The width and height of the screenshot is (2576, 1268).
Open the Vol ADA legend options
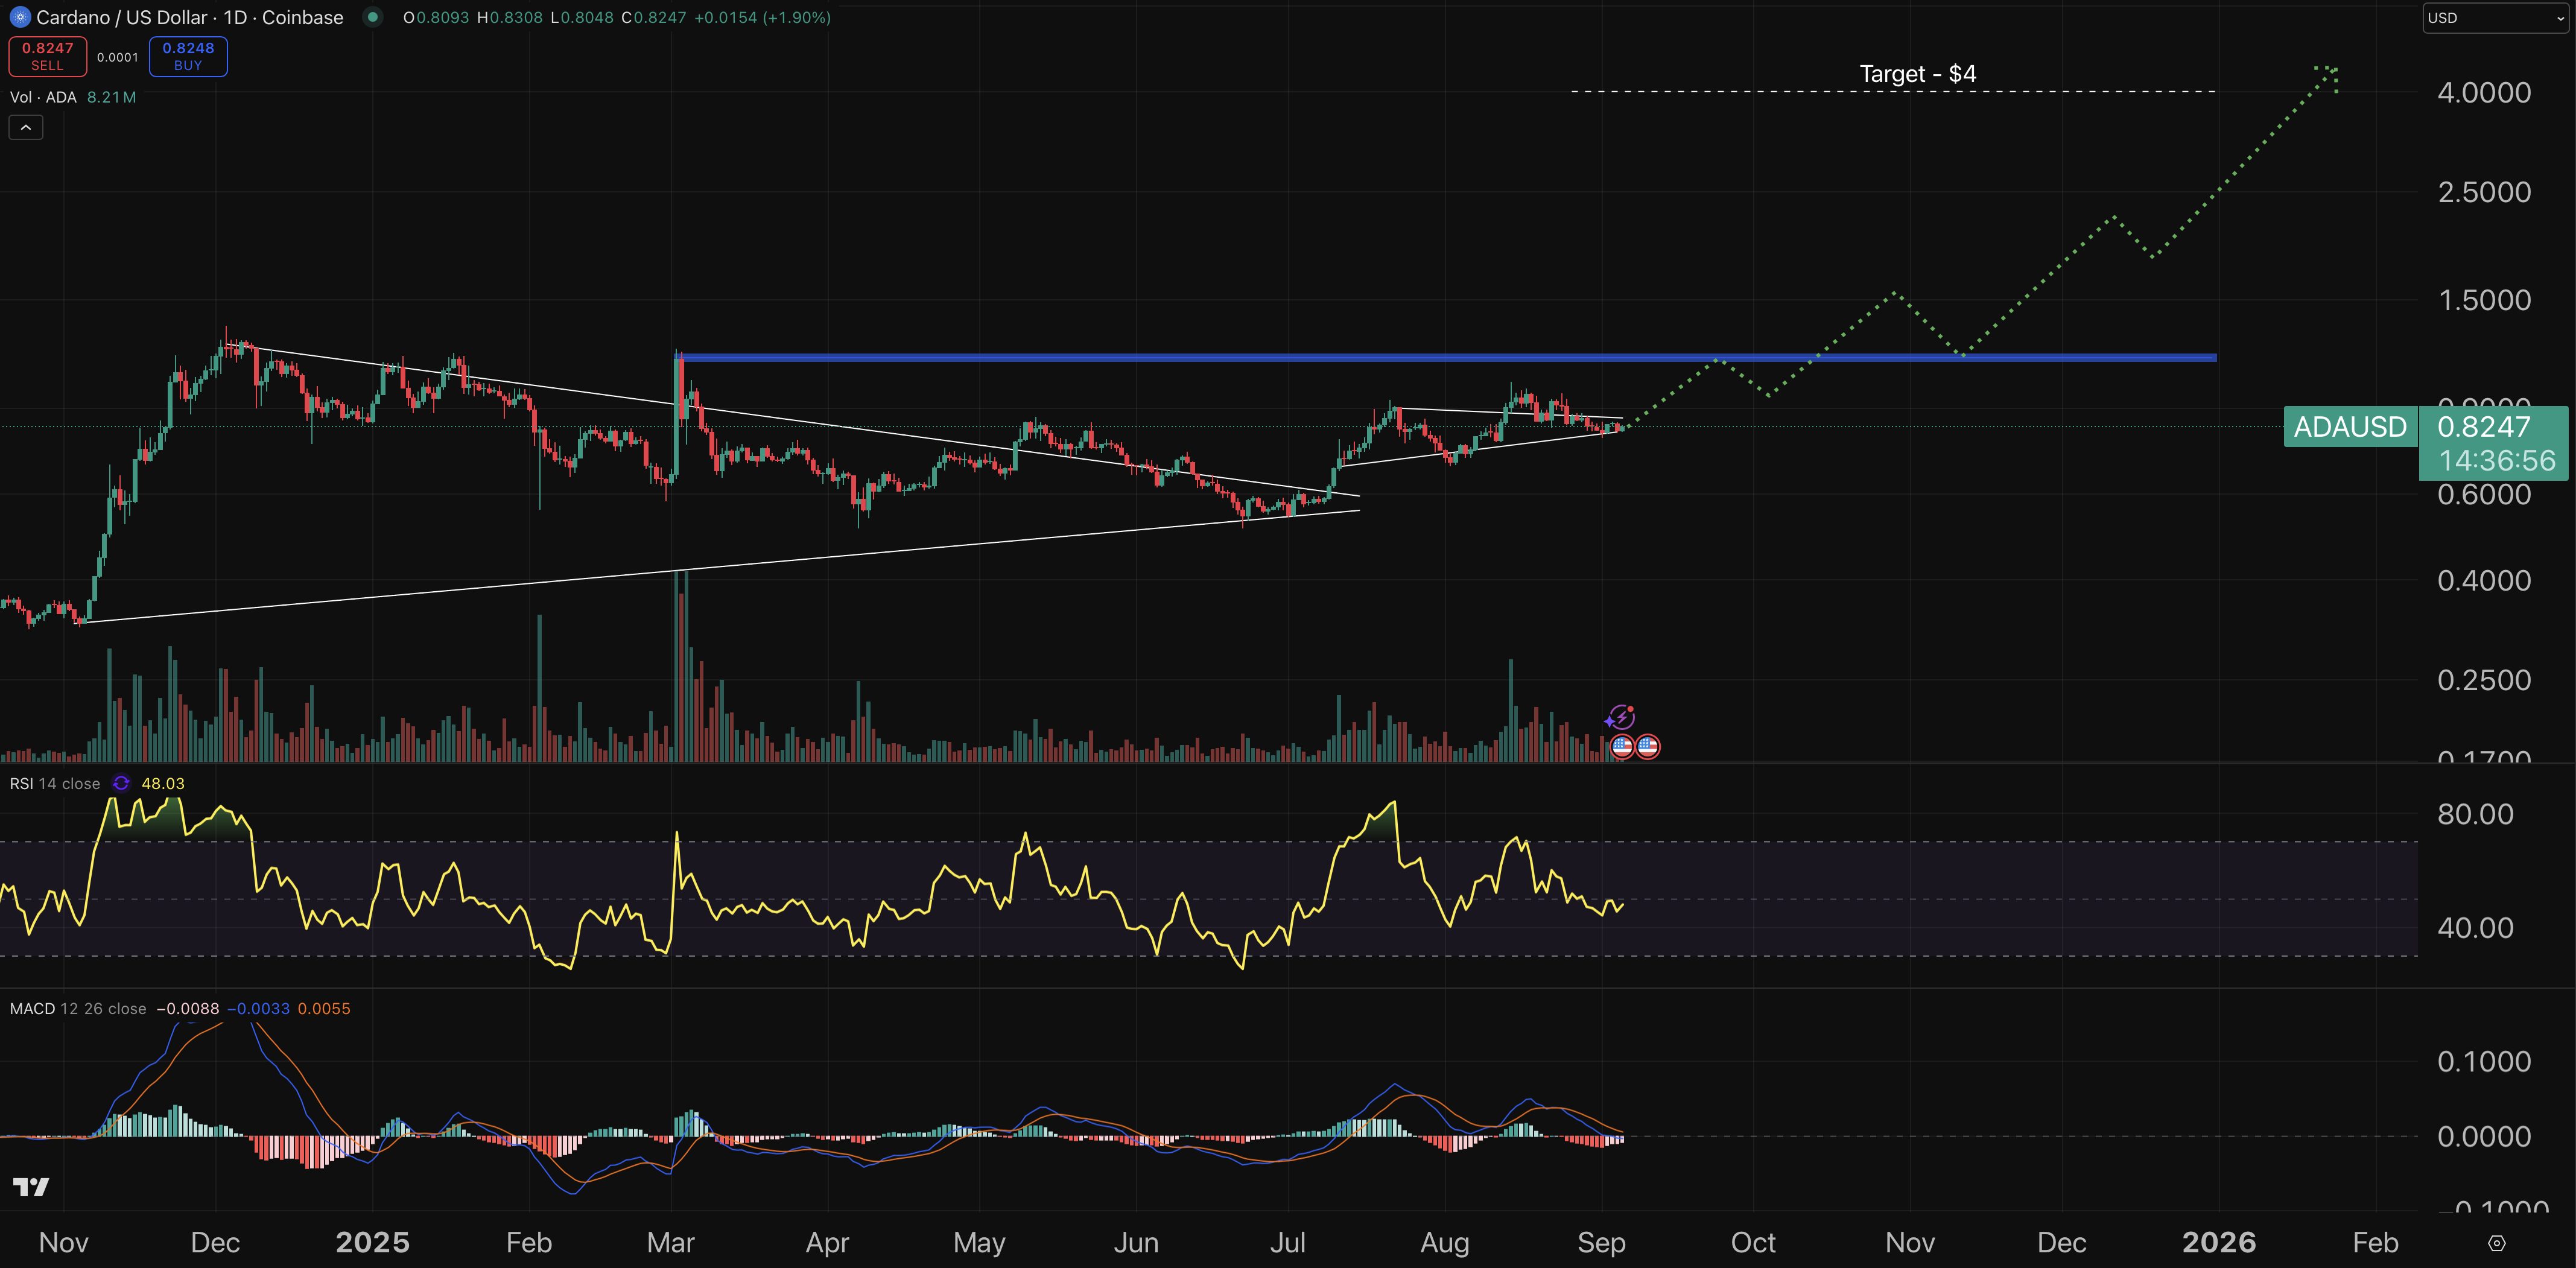45,97
